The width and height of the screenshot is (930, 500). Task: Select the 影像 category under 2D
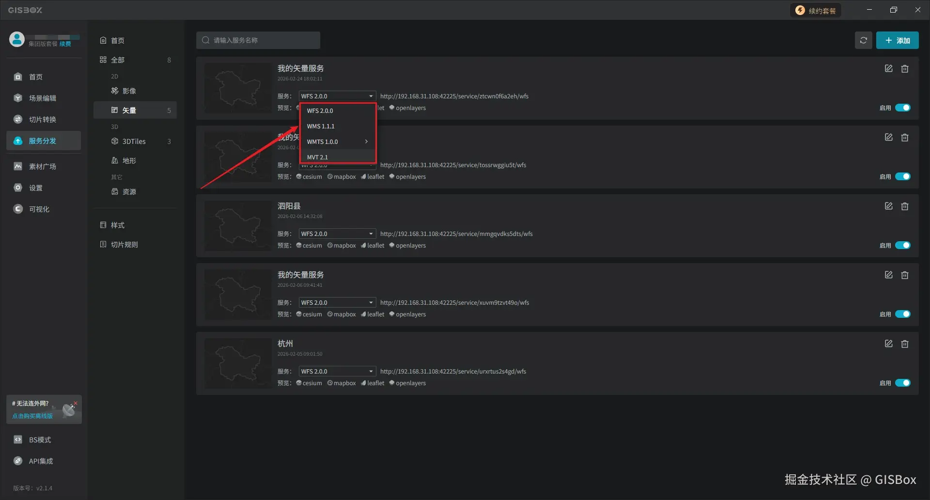click(129, 91)
